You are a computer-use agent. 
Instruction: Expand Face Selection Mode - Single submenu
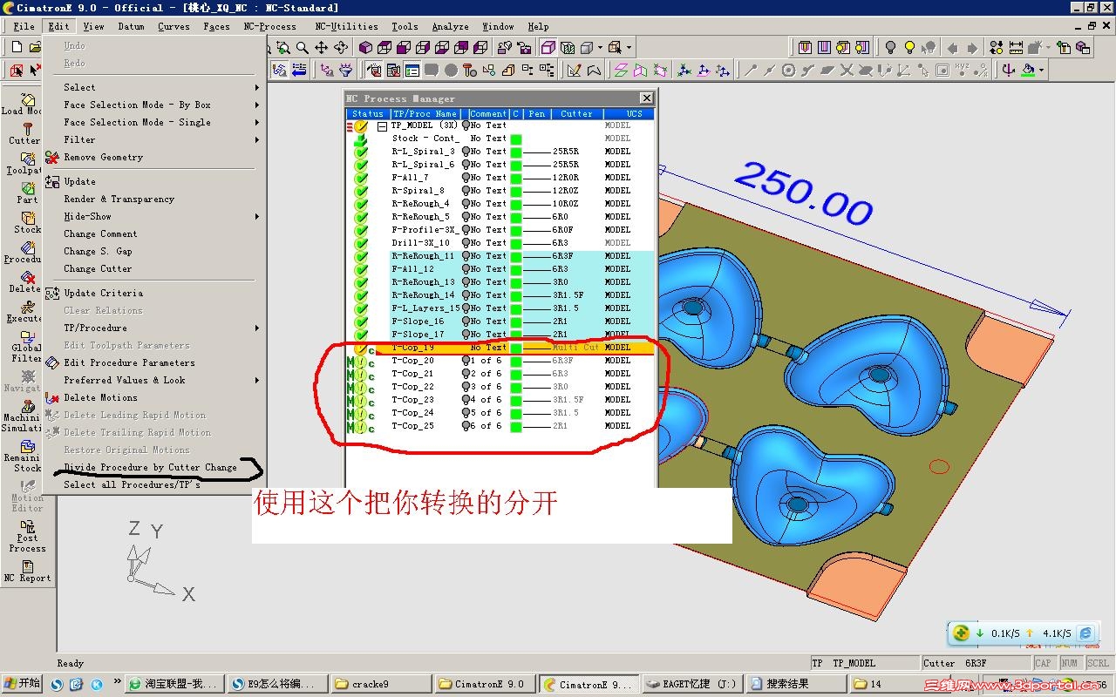(x=257, y=123)
